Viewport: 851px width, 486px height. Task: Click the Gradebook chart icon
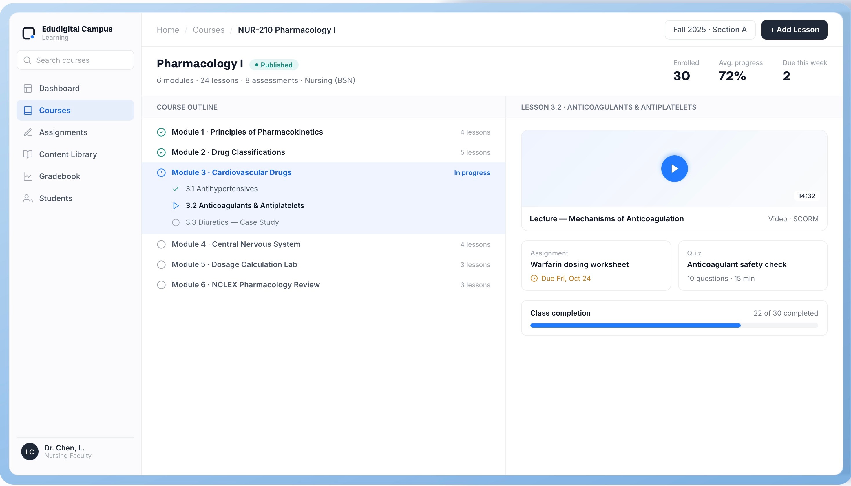28,176
